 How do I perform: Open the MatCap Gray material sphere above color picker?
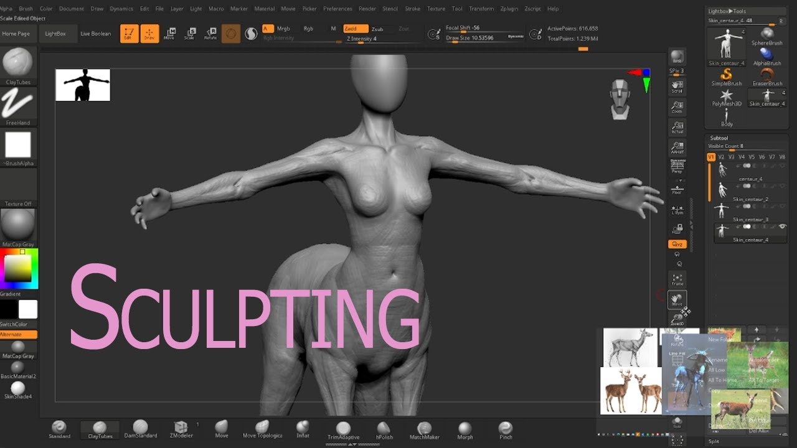point(18,225)
